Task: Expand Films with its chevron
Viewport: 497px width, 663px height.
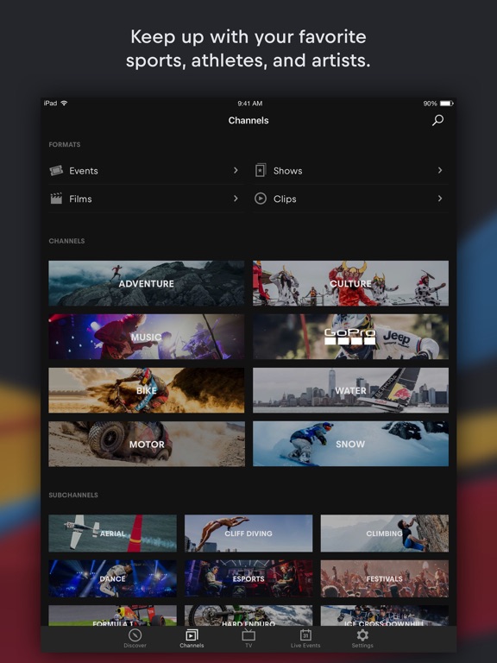Action: (236, 199)
